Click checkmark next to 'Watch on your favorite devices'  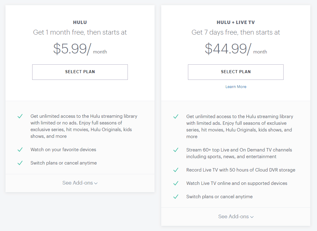[20, 150]
